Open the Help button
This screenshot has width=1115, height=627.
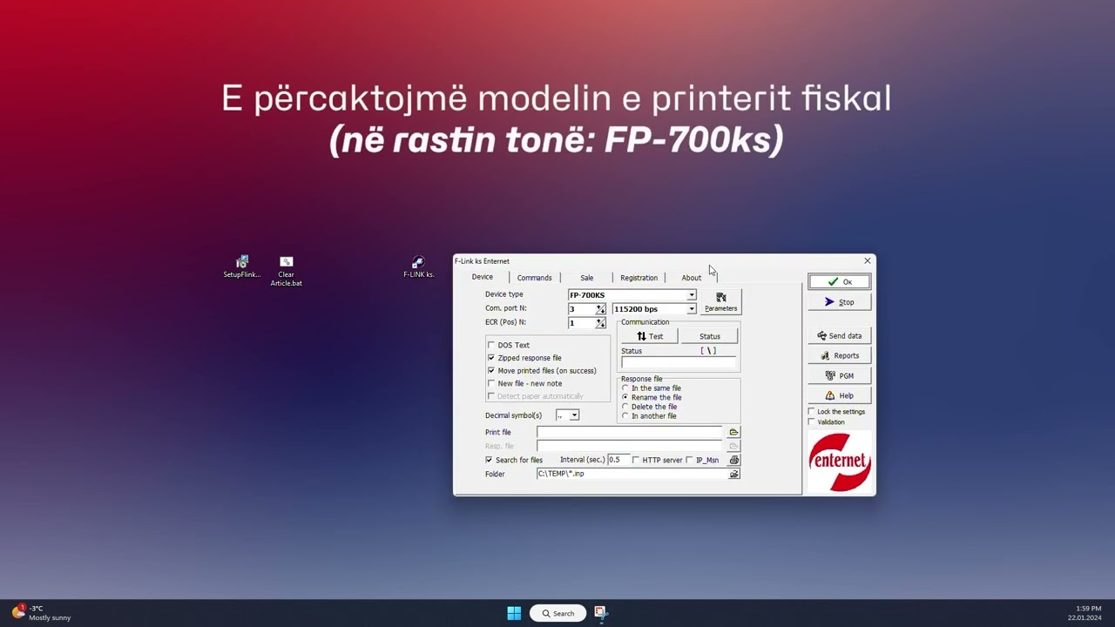click(839, 395)
